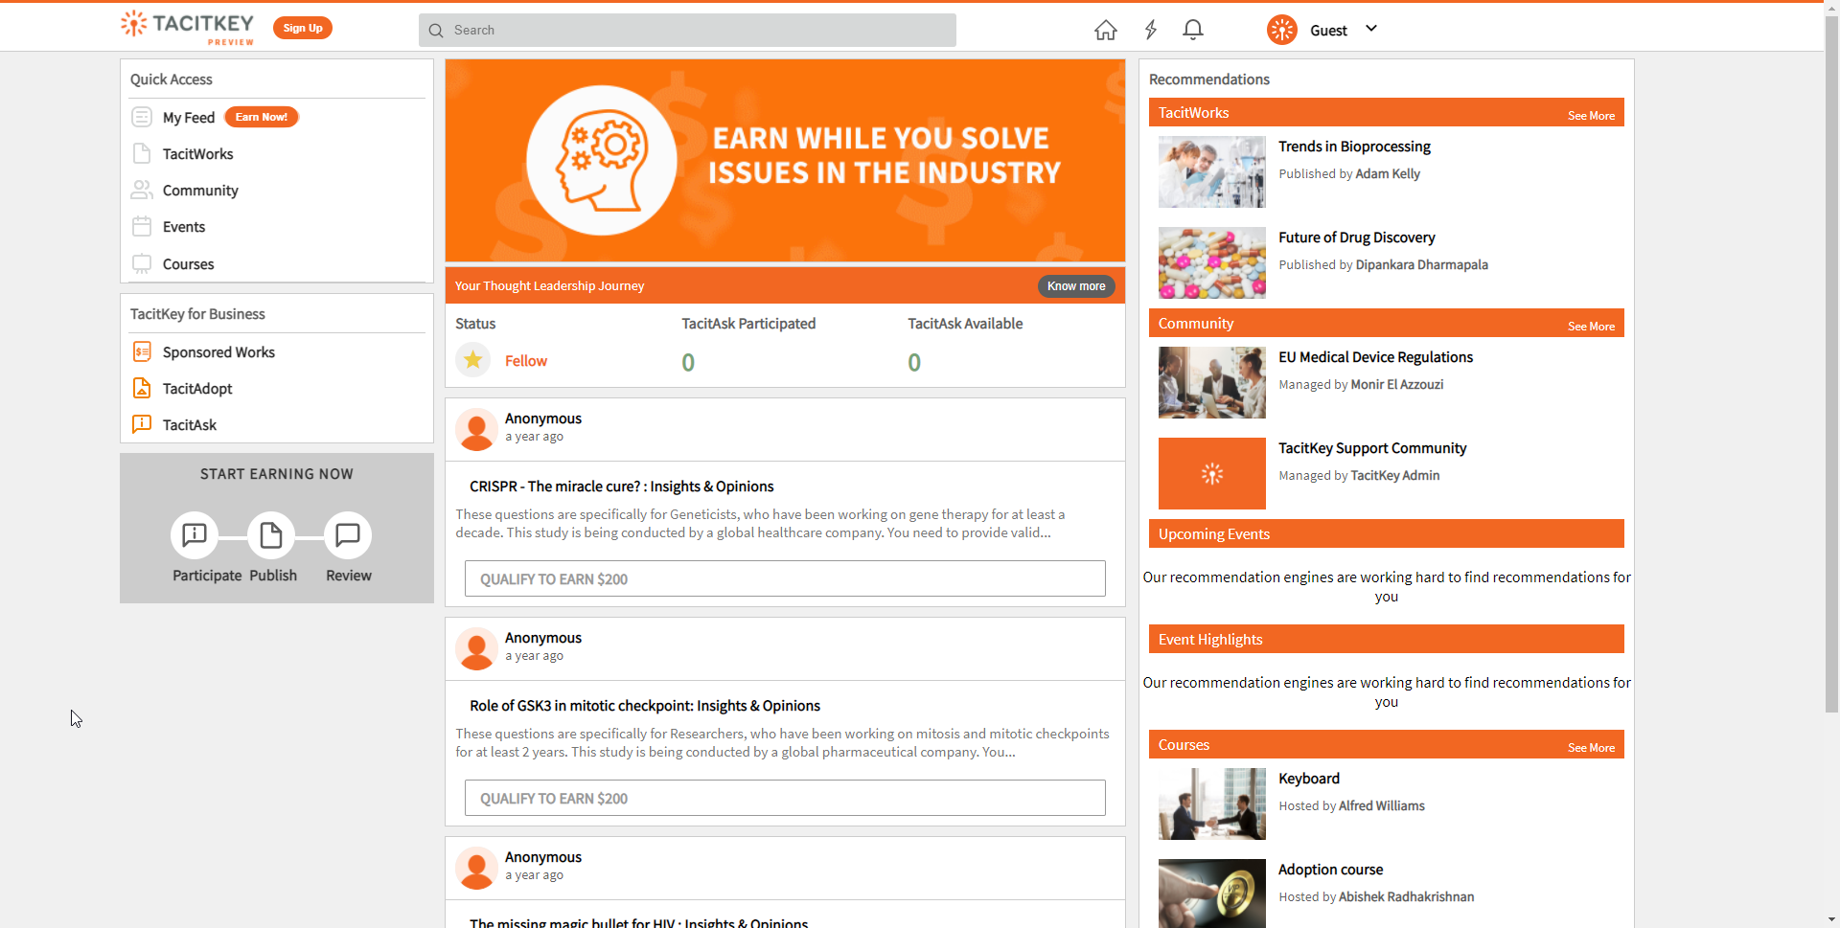Click author name Adam Kelly

(x=1388, y=174)
